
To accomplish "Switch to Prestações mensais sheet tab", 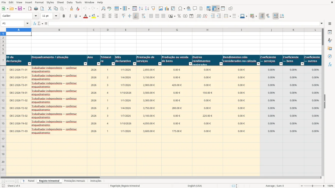I will click(x=75, y=181).
